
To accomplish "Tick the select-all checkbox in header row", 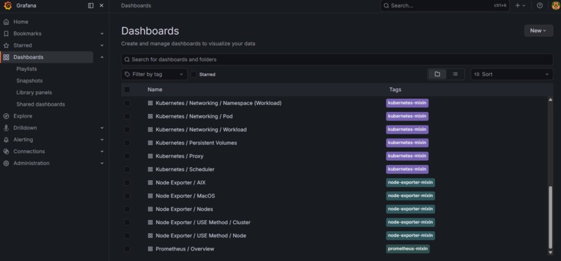I will pyautogui.click(x=127, y=90).
